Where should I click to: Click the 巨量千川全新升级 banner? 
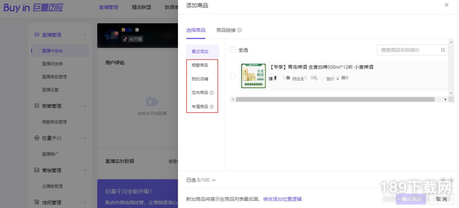[x=138, y=194]
